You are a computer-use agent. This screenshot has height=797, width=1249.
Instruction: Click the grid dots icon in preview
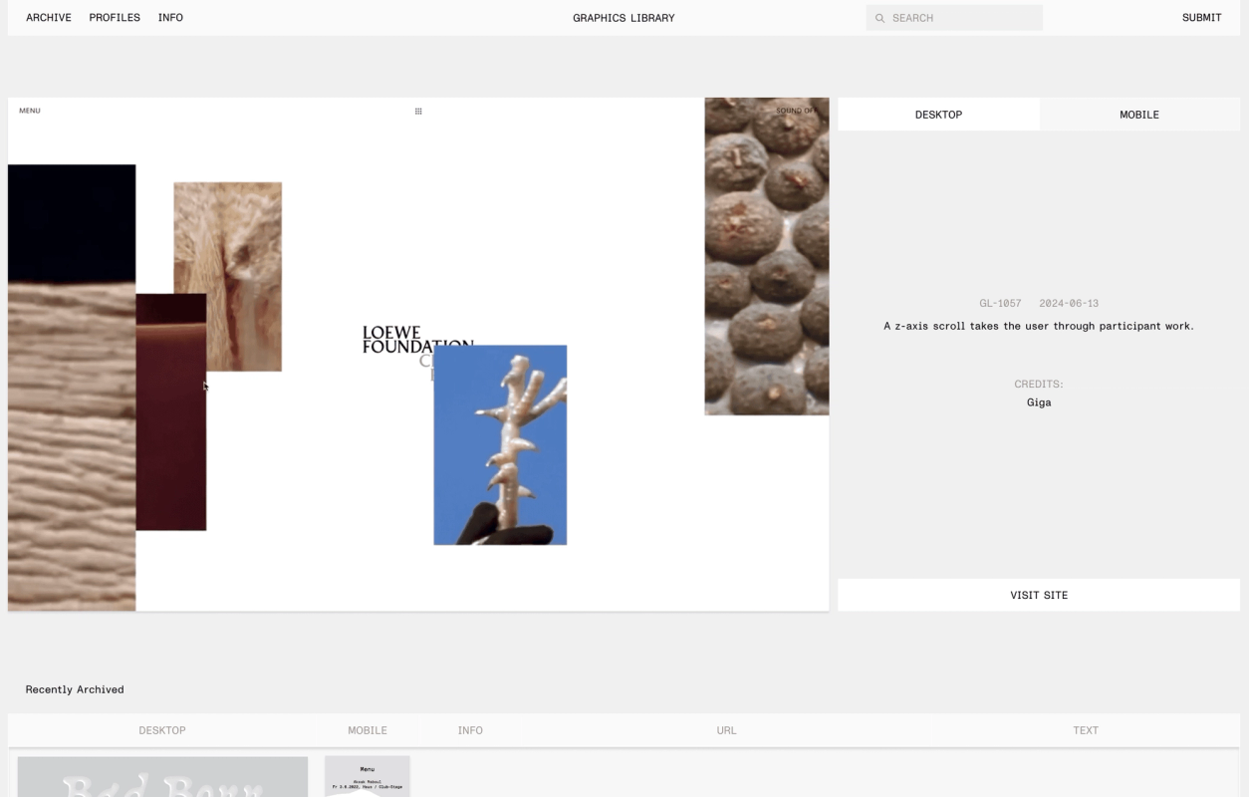click(x=418, y=111)
